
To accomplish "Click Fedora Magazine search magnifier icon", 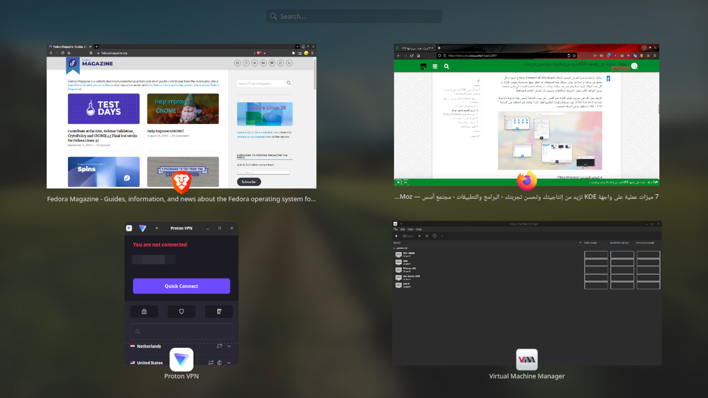I will (288, 83).
